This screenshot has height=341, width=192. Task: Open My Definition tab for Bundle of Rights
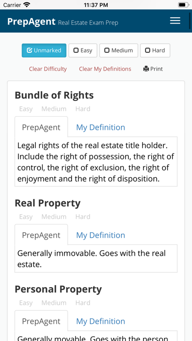click(x=100, y=127)
